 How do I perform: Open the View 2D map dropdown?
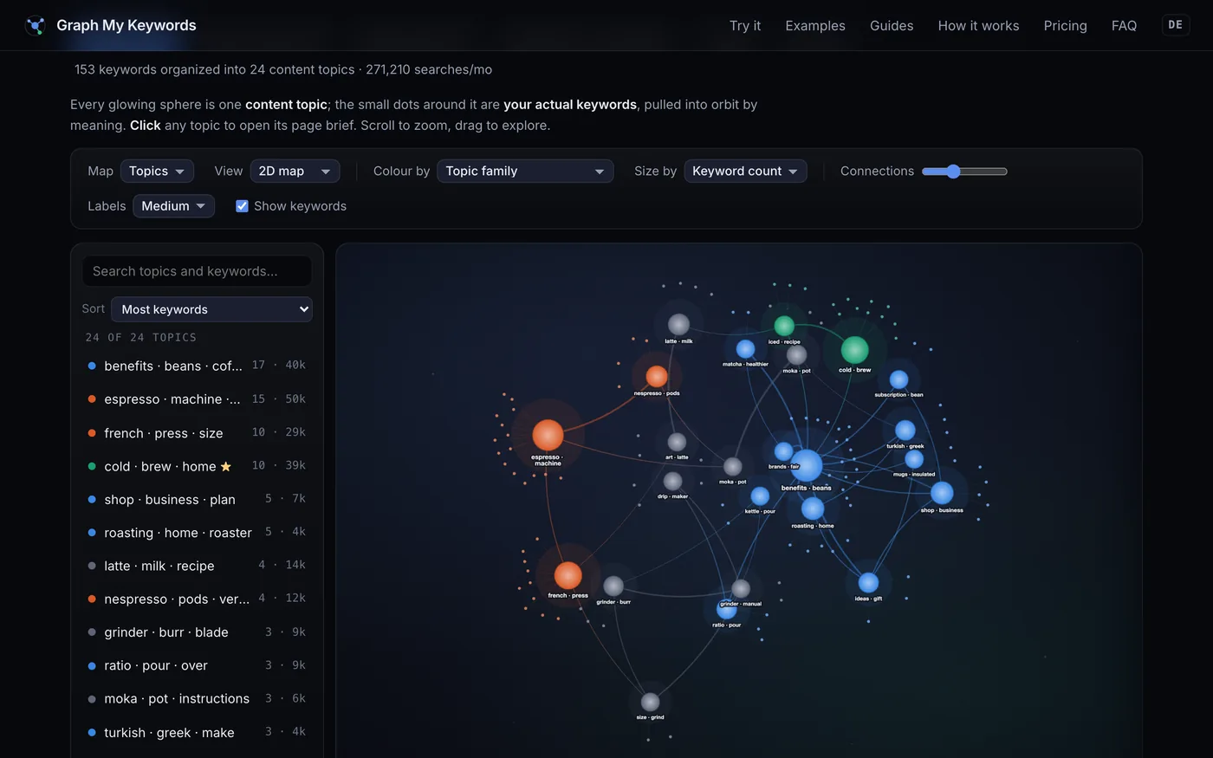(295, 172)
